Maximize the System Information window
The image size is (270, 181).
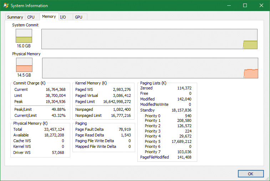(x=245, y=6)
